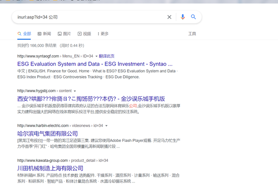The height and width of the screenshot is (187, 278).
Task: Open the 更多 menu
Action: [103, 34]
